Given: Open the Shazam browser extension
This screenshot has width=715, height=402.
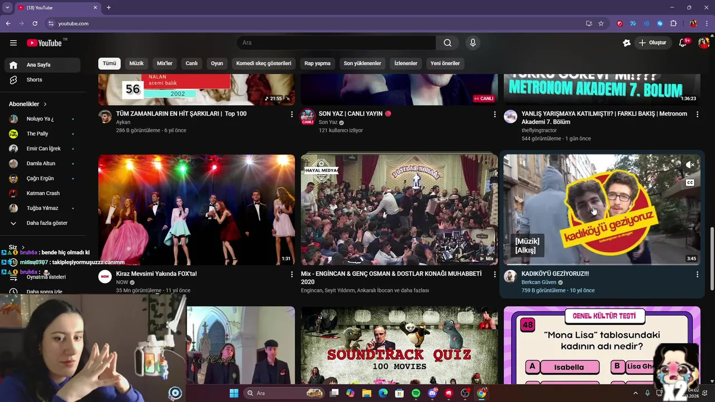Looking at the screenshot, I should [660, 23].
